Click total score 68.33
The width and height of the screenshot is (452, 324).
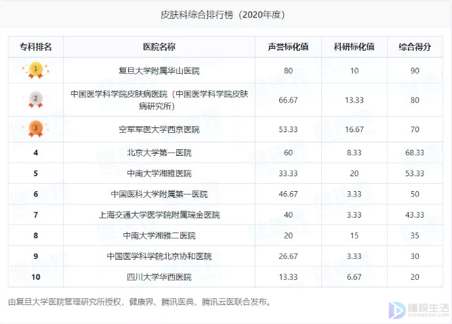tap(415, 153)
